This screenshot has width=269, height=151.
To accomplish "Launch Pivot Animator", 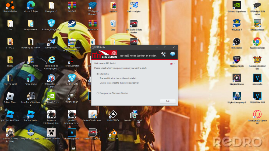I will coord(72,62).
